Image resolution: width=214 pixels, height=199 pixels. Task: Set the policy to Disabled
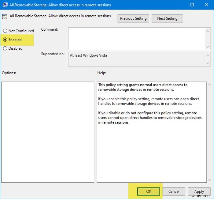click(x=5, y=48)
